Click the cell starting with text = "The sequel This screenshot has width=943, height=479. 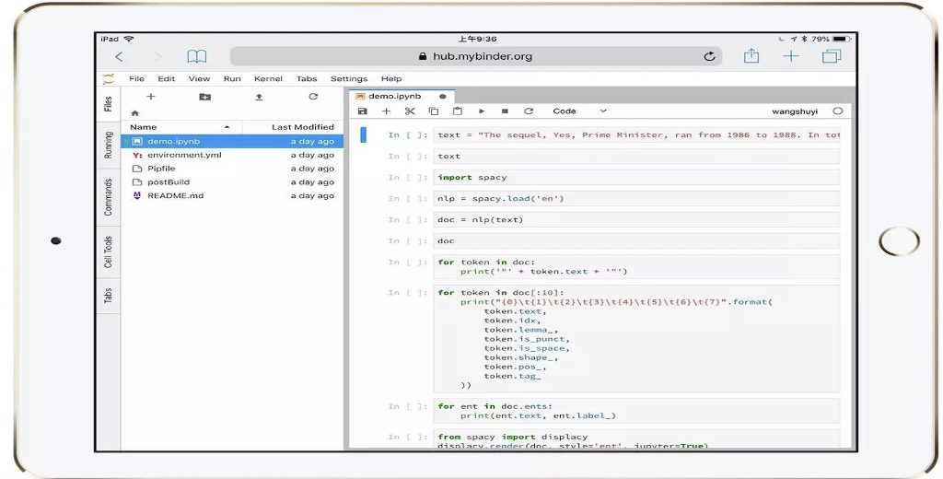(x=636, y=134)
